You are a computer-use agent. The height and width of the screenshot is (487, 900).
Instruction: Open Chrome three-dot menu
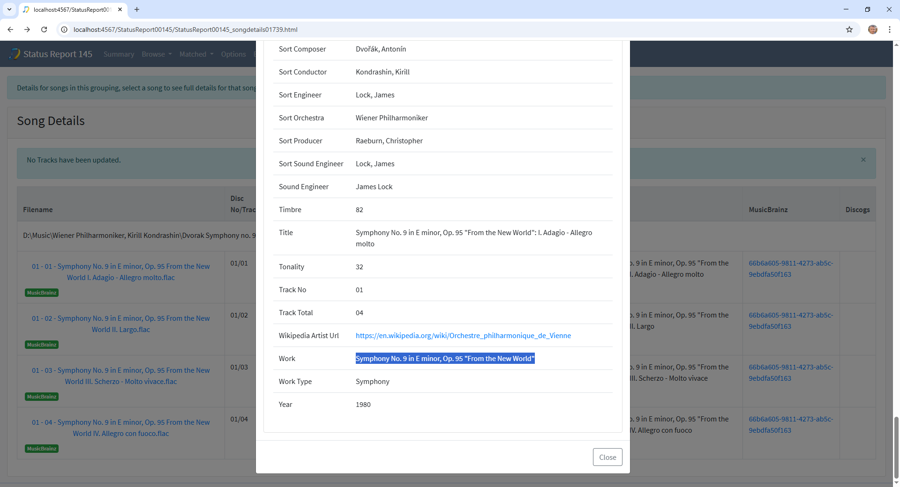coord(889,30)
